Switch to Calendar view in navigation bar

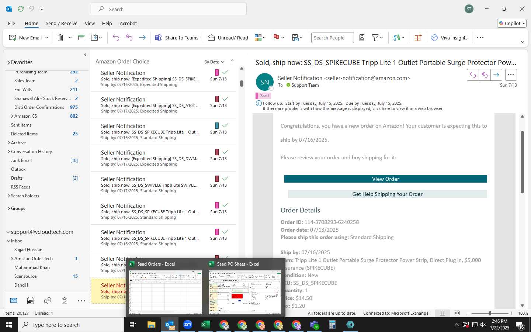point(31,301)
